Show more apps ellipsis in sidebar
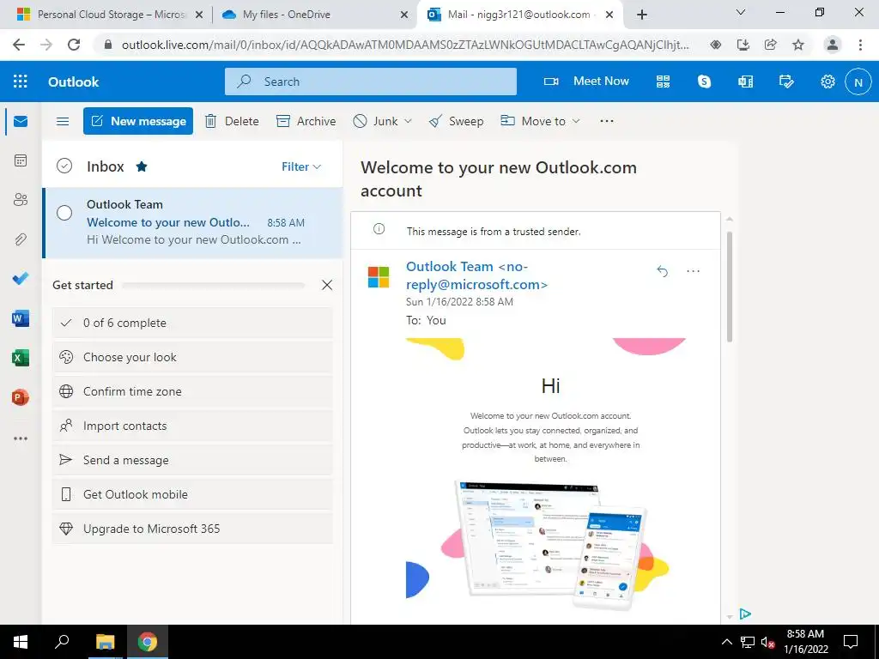 pos(21,438)
